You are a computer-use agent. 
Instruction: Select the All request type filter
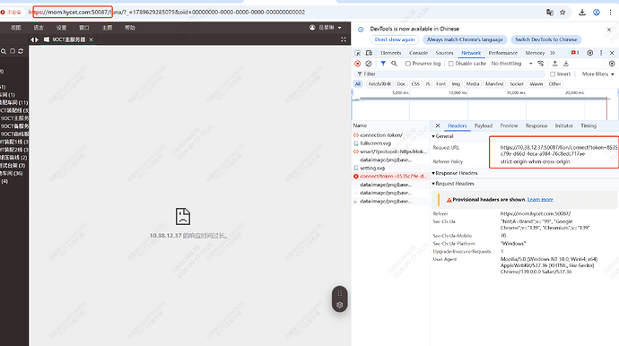[x=358, y=84]
